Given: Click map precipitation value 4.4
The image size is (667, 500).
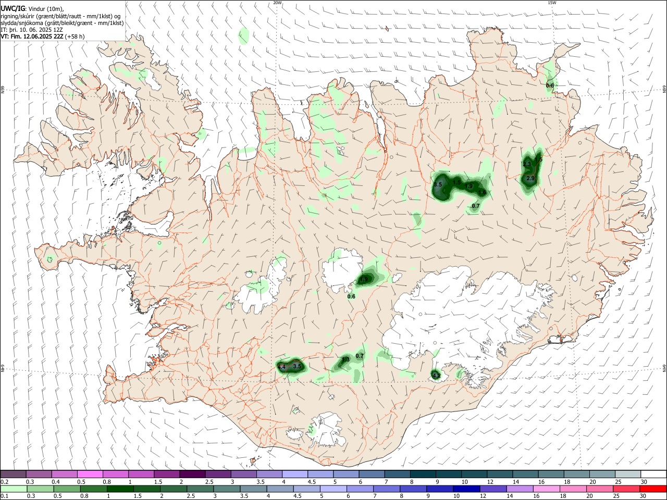Looking at the screenshot, I should (281, 367).
